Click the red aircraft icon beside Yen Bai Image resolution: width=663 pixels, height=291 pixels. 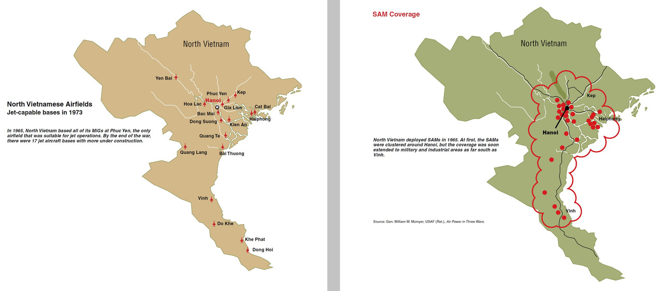176,77
